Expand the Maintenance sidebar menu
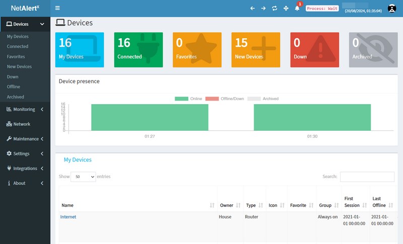Screen dimensions: 403x244 [26, 139]
